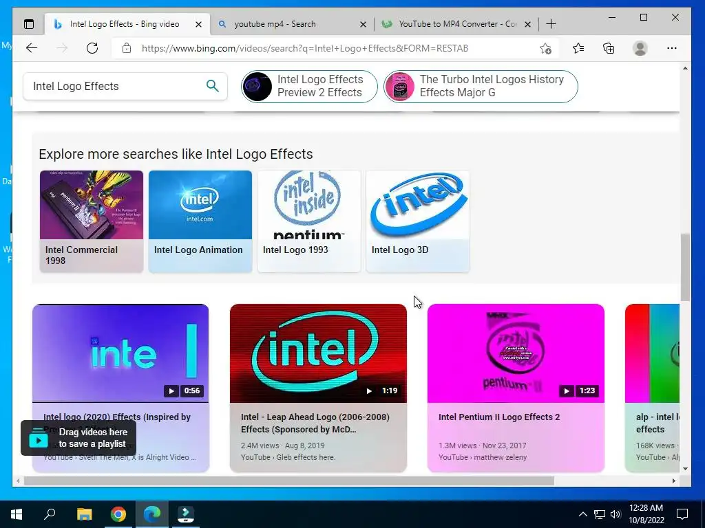Open Intel Logo Animation related search
Image resolution: width=705 pixels, height=528 pixels.
click(200, 221)
